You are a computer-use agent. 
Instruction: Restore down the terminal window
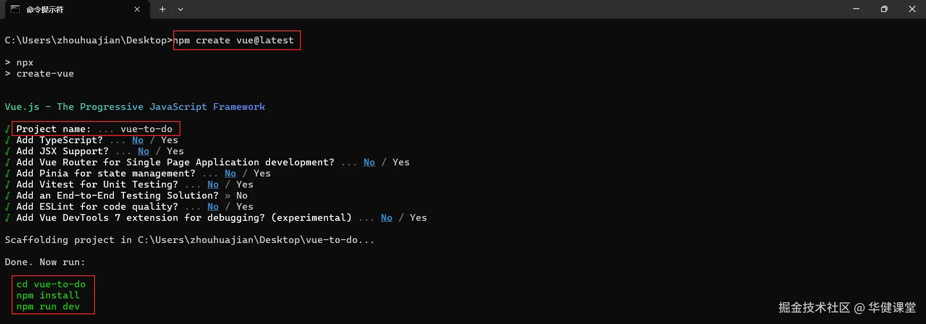click(x=884, y=9)
